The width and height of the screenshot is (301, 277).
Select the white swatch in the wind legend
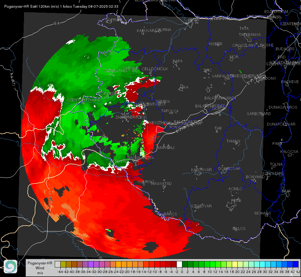(179, 264)
